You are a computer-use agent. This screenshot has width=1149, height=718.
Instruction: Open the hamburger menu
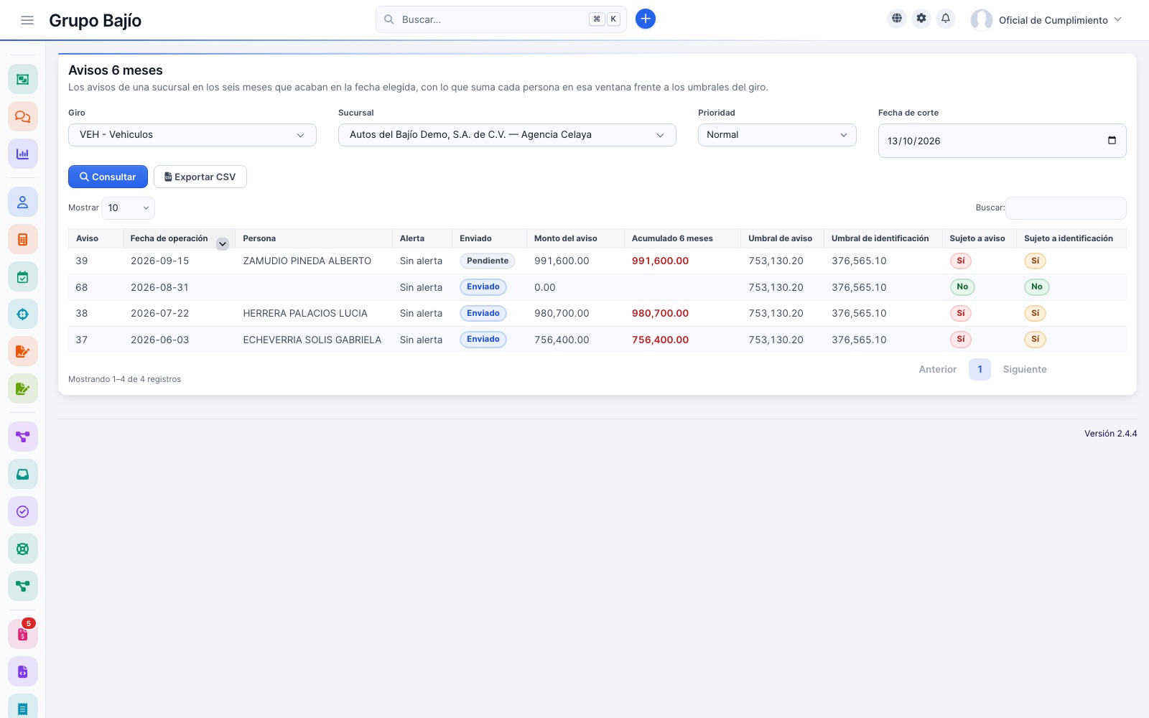point(27,20)
